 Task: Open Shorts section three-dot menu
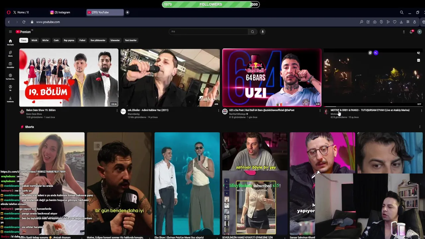point(420,127)
